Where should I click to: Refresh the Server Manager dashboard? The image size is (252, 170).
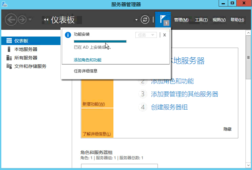pos(145,20)
